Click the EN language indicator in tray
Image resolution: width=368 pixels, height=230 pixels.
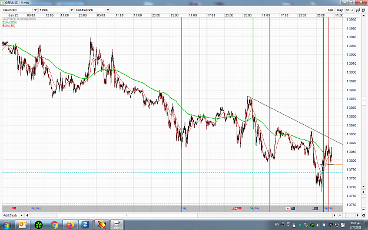(277, 224)
